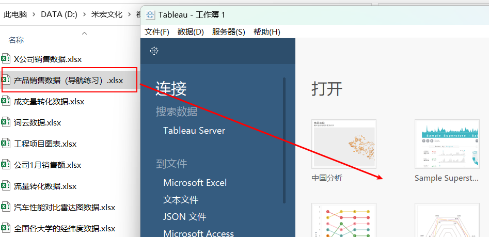Click Excel icon beside 成交量转化数据.xlsx
Viewport: 489px width, 237px height.
pyautogui.click(x=6, y=101)
